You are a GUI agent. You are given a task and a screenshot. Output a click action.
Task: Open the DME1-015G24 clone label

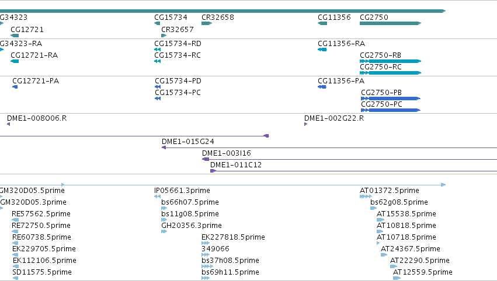pyautogui.click(x=188, y=142)
